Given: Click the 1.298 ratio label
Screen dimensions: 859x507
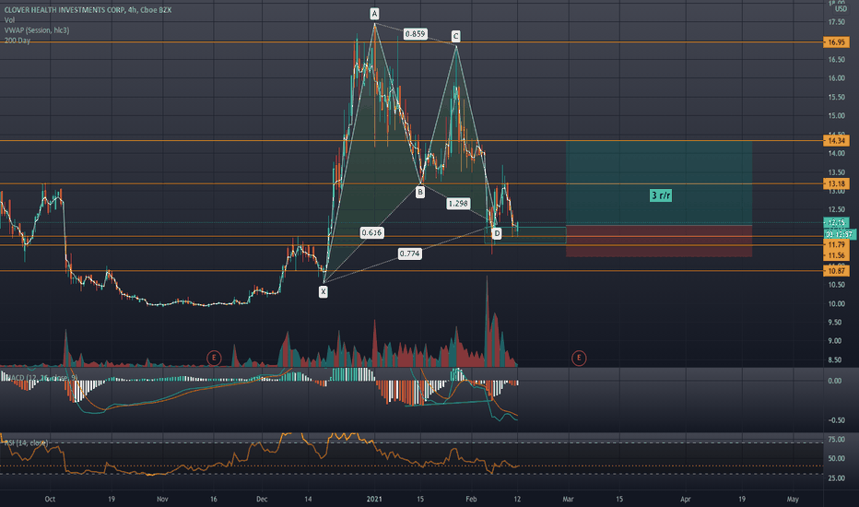Looking at the screenshot, I should pyautogui.click(x=458, y=204).
